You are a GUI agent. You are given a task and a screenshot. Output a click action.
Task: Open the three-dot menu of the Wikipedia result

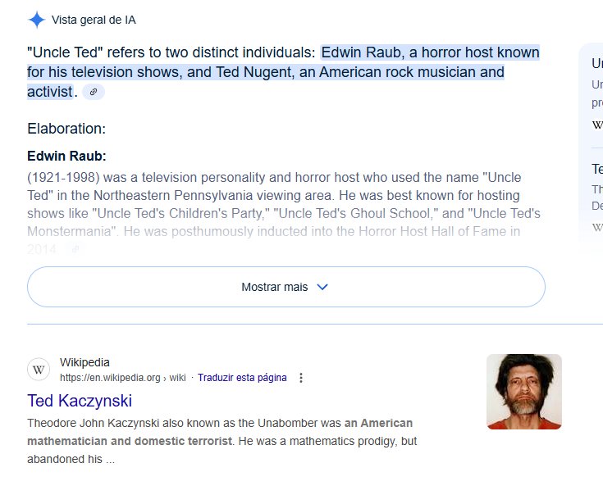point(301,378)
